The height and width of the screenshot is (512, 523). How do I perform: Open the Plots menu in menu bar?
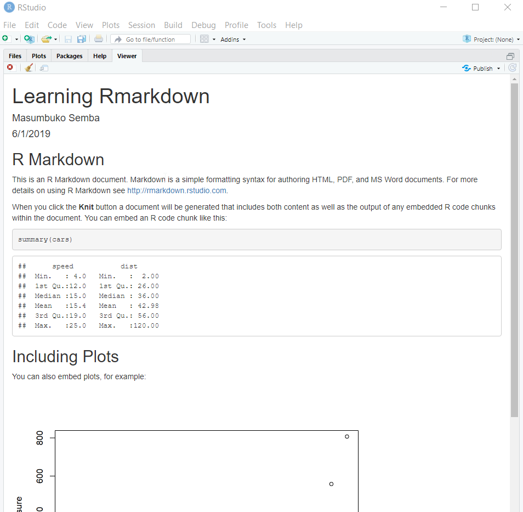pyautogui.click(x=110, y=25)
